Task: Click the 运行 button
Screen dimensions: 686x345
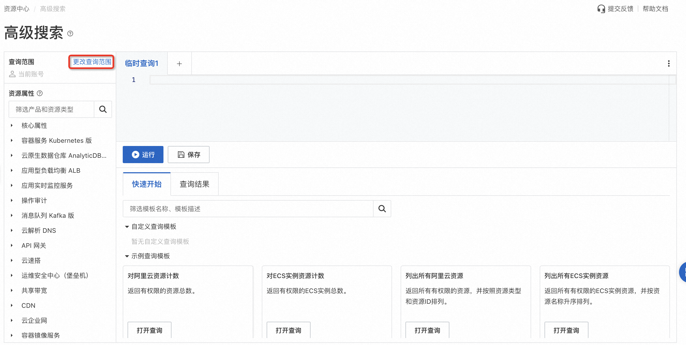Action: point(143,155)
